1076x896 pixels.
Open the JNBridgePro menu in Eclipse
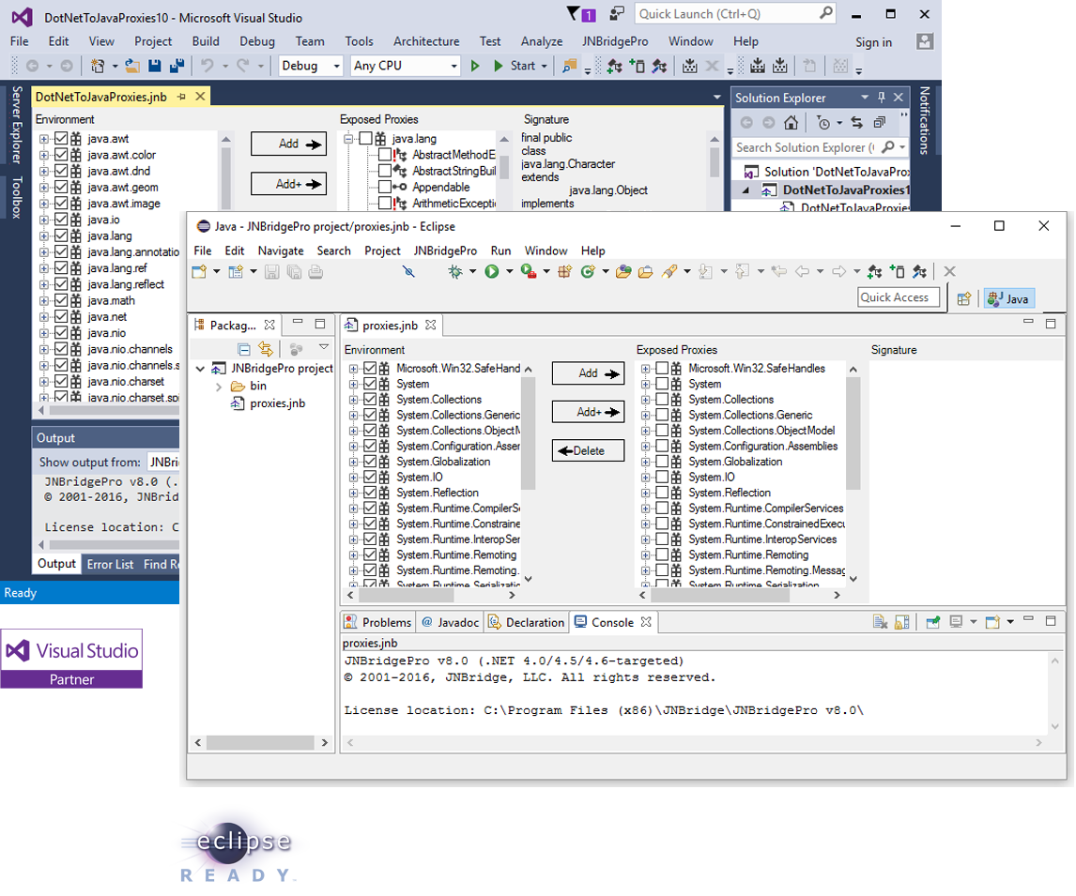pyautogui.click(x=445, y=251)
